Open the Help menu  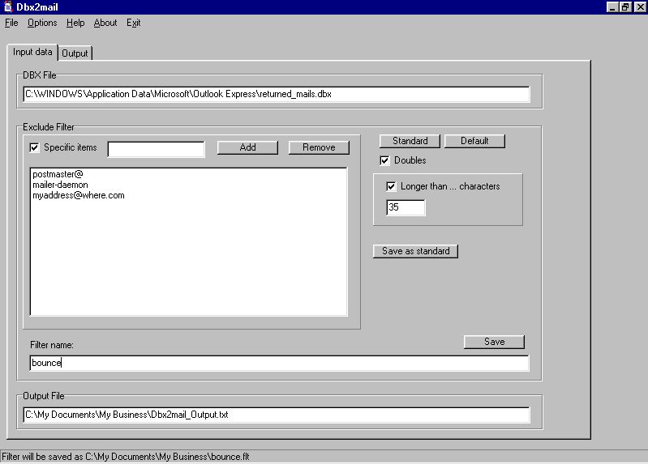75,23
